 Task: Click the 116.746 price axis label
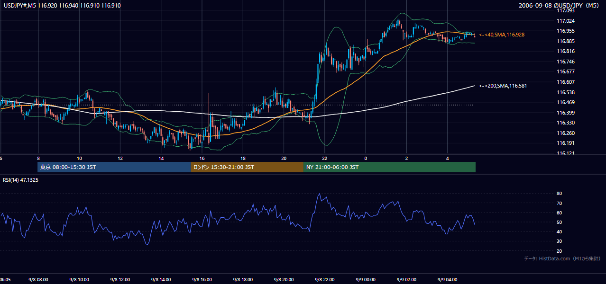click(x=566, y=62)
